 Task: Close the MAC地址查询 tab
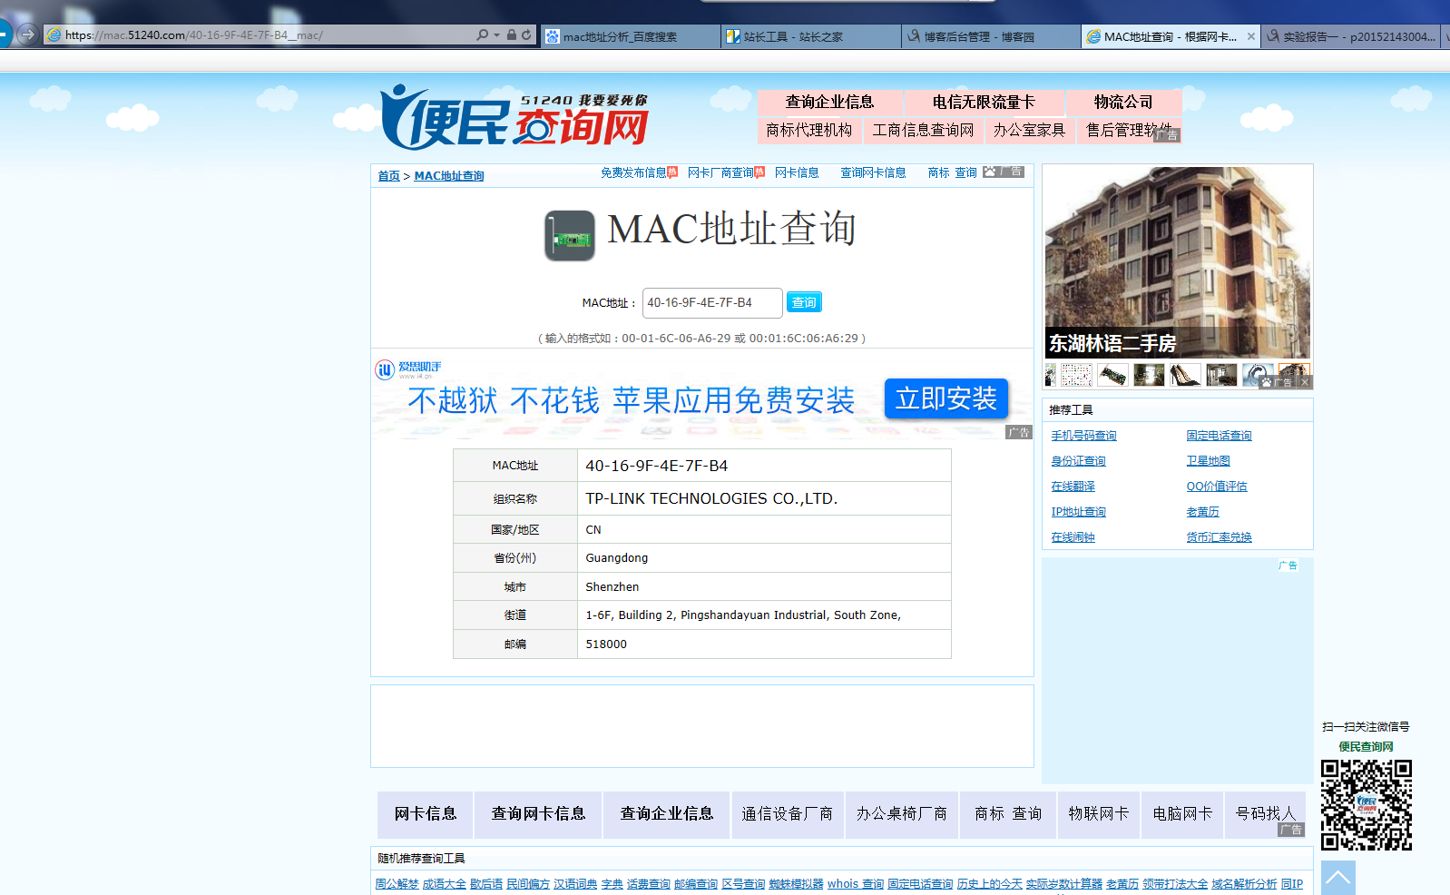1251,36
